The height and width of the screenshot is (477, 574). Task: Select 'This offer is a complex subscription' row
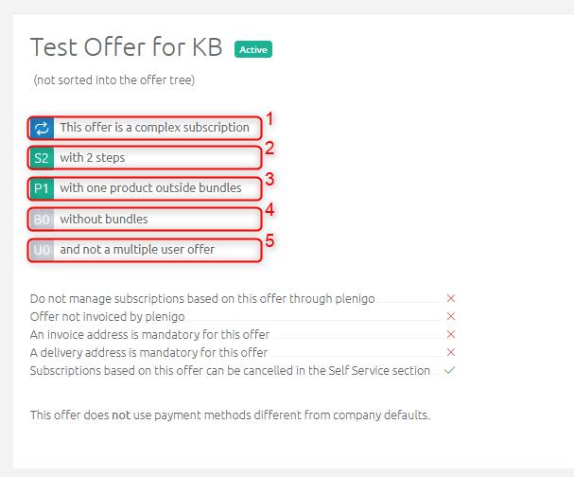tap(145, 128)
